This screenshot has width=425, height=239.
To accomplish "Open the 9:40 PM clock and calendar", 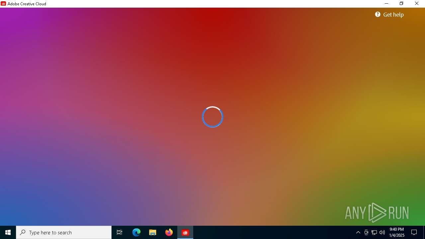I will coord(397,232).
